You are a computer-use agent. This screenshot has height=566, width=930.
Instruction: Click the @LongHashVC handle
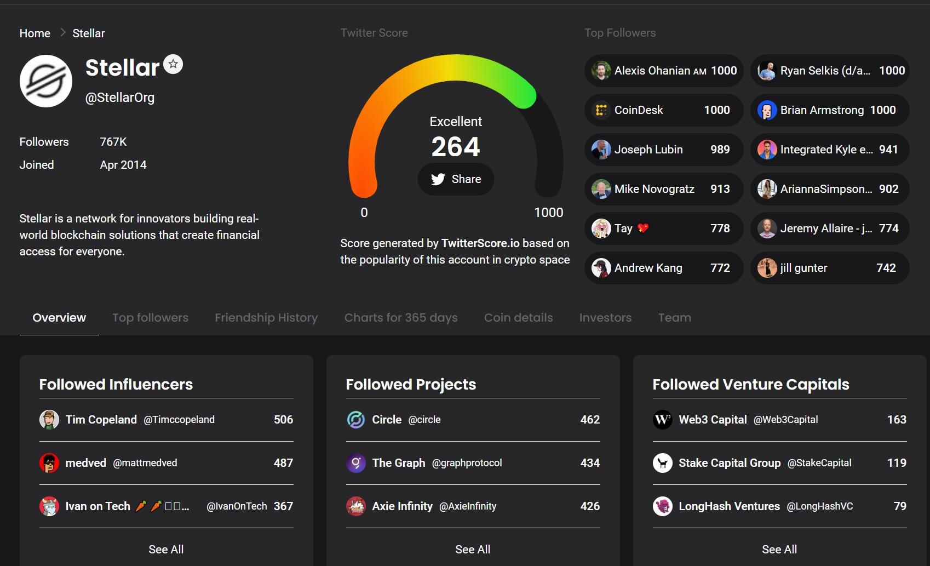tap(820, 506)
